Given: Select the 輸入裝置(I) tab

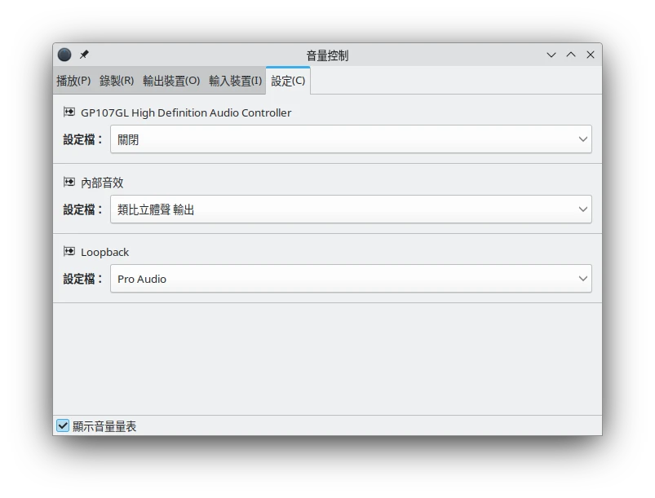Looking at the screenshot, I should coord(236,81).
